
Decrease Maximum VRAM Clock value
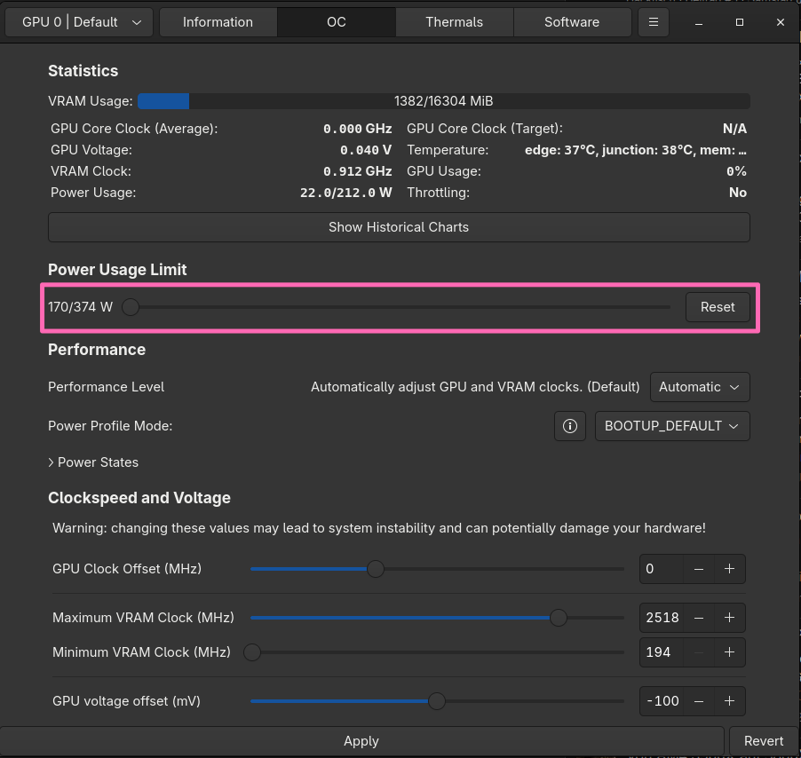pyautogui.click(x=699, y=618)
